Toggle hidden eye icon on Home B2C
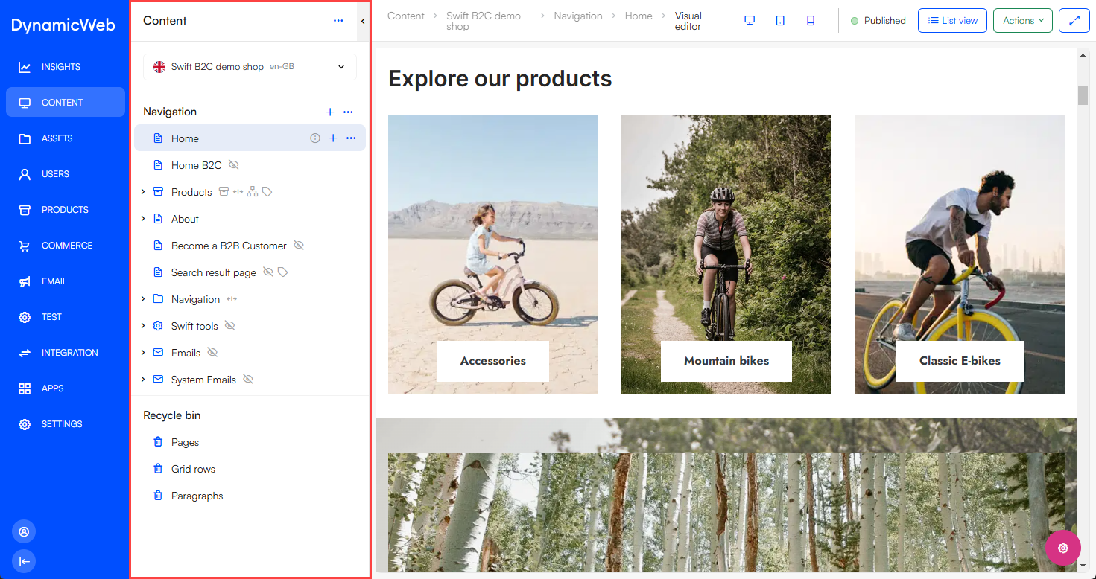This screenshot has height=579, width=1096. 234,165
